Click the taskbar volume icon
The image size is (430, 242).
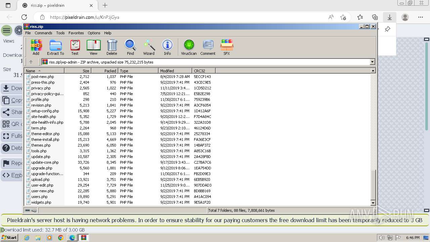click(382, 238)
